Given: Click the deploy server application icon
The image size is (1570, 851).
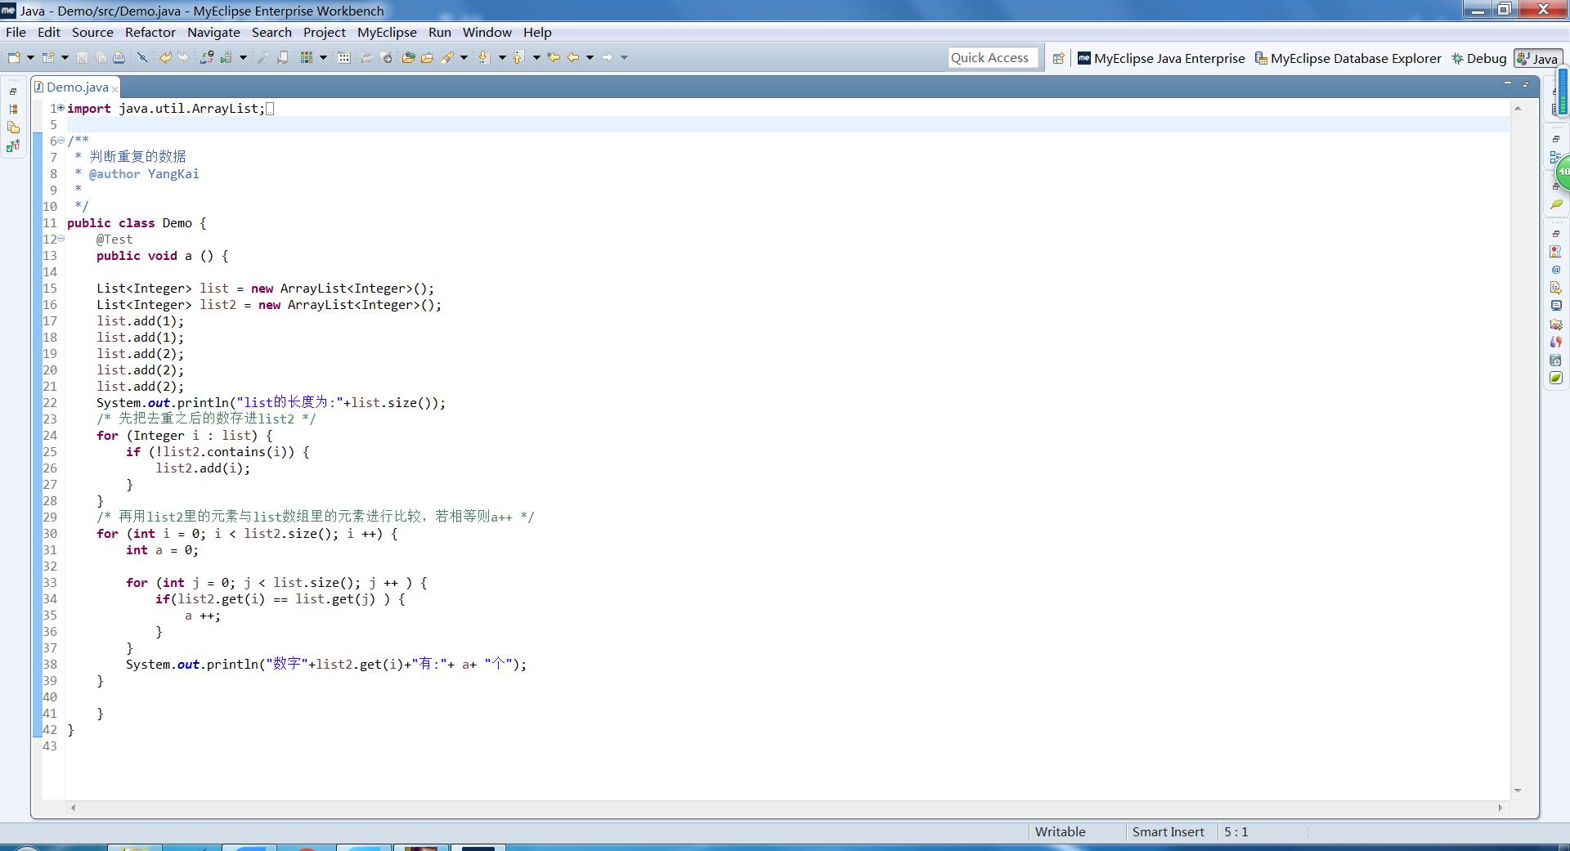Looking at the screenshot, I should pos(207,57).
